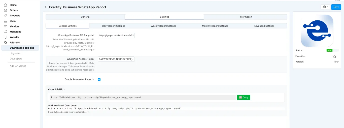This screenshot has width=344, height=128.
Task: Click the Add-ons puzzle piece icon
Action: point(5,43)
